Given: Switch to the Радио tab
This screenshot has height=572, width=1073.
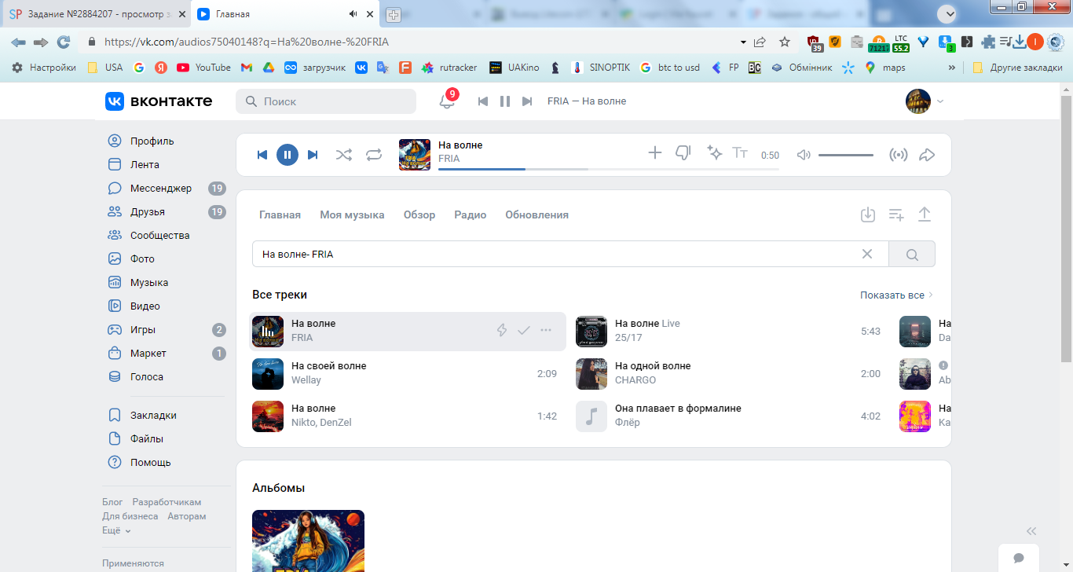Looking at the screenshot, I should tap(471, 214).
